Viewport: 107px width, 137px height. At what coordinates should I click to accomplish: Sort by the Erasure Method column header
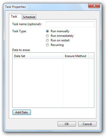(x=76, y=56)
